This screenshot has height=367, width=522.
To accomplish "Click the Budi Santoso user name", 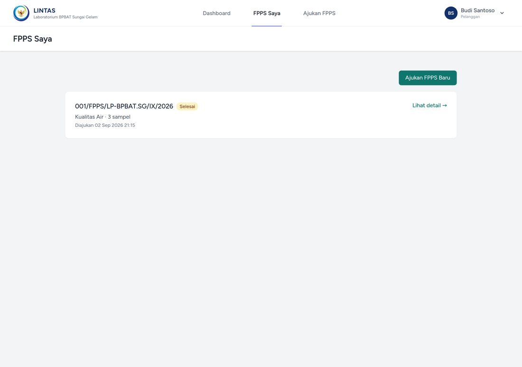I will (x=477, y=10).
